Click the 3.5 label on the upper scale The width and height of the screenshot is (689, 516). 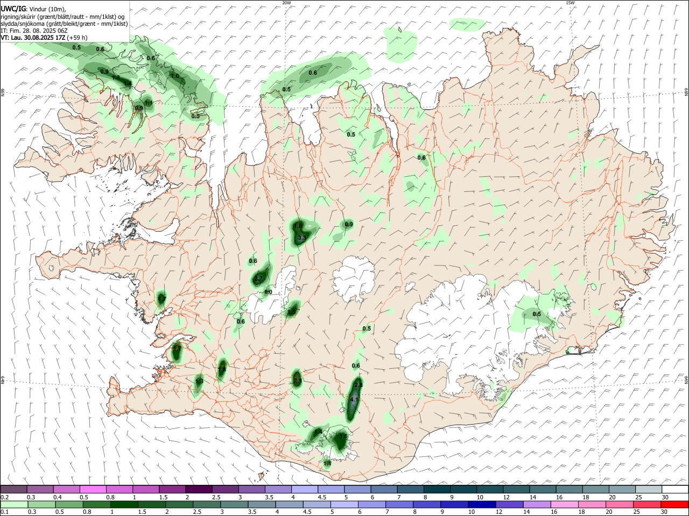pos(269,497)
